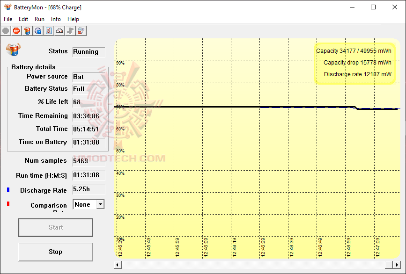Screen dimensions: 406x274
Task: Click the 12:47:09 time axis label
Action: (x=377, y=247)
